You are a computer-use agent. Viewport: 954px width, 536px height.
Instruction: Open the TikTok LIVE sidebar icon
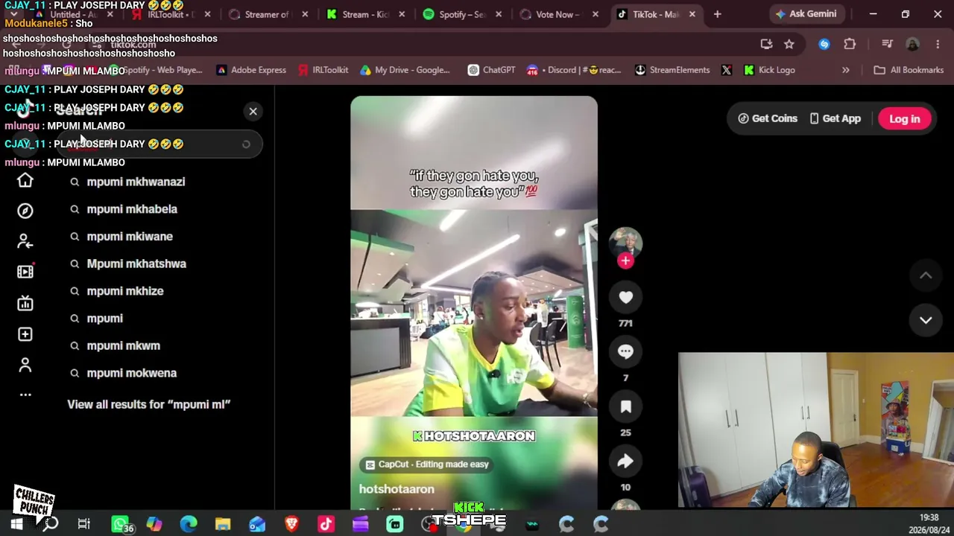tap(25, 303)
